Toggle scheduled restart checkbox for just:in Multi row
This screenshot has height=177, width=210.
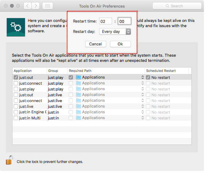point(148,118)
